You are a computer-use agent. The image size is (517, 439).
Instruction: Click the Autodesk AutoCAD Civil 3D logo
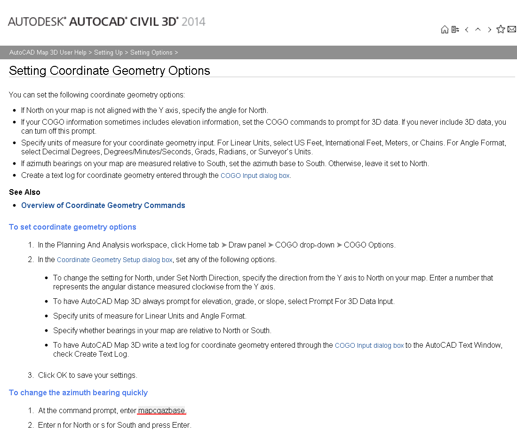click(106, 22)
